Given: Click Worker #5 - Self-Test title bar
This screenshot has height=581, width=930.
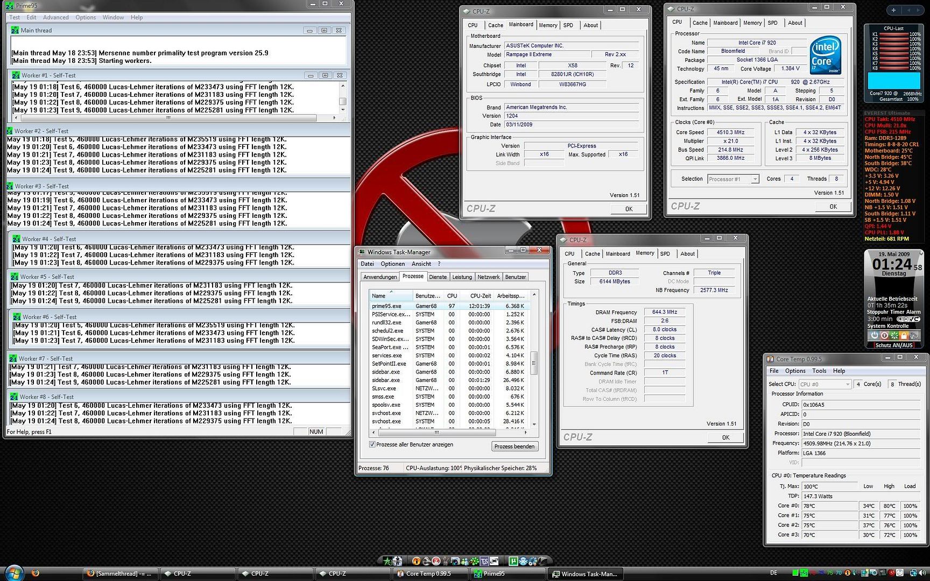Looking at the screenshot, I should coord(179,277).
